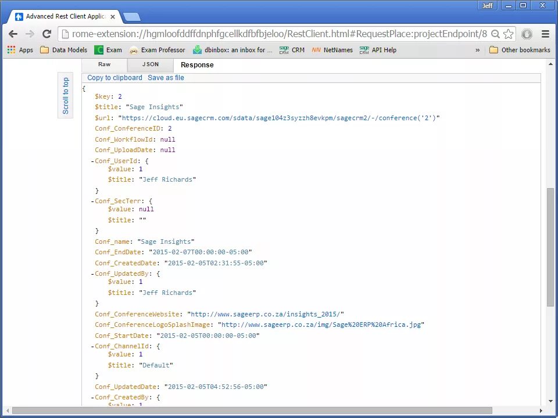The height and width of the screenshot is (418, 558).
Task: Click the Conf_CreatedDate value
Action: pos(216,263)
